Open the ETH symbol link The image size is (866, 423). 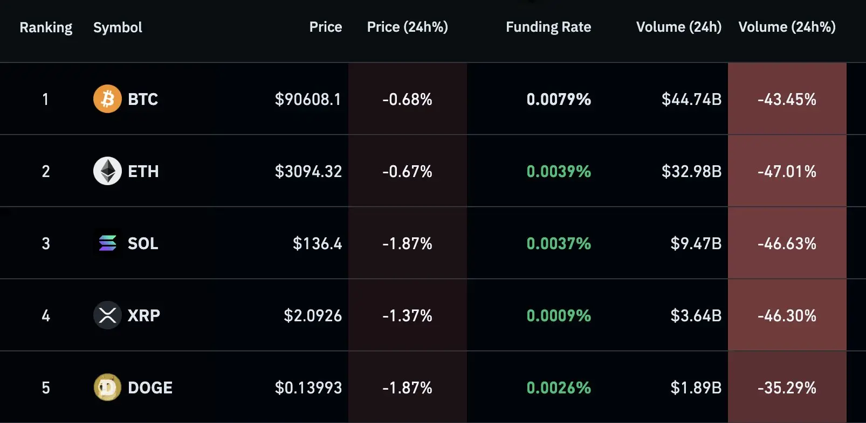(143, 172)
